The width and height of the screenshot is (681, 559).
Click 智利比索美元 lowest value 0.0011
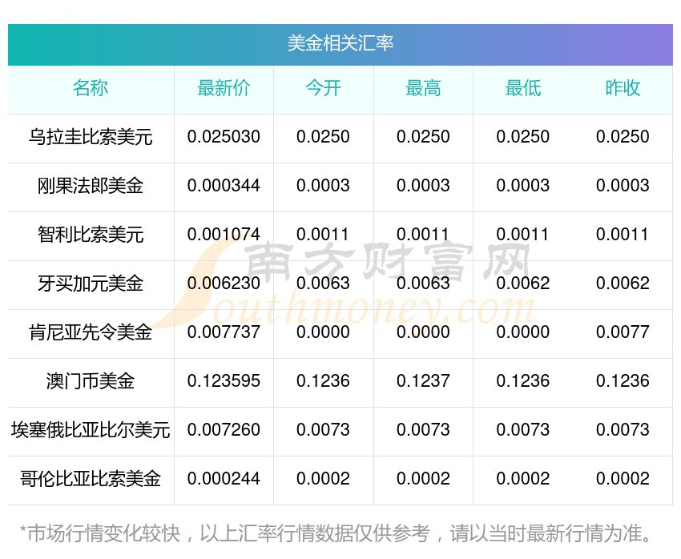coord(523,235)
